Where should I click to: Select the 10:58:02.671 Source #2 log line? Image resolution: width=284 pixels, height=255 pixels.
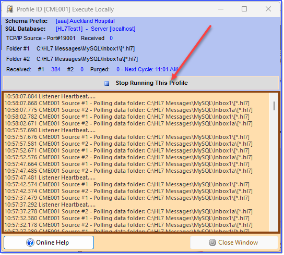[128, 123]
